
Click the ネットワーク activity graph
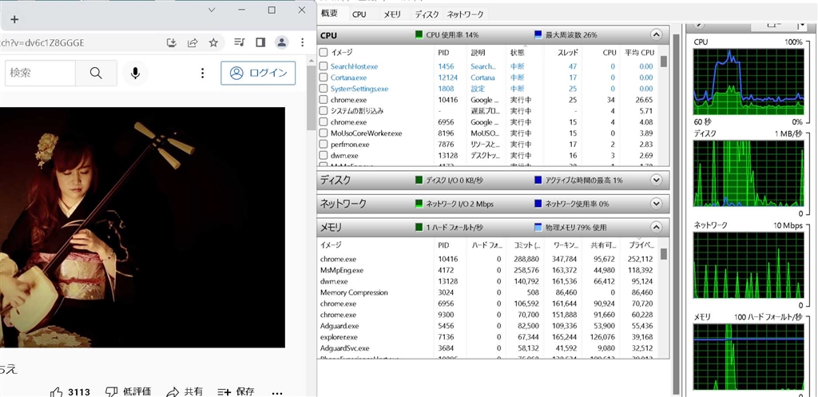coord(748,265)
